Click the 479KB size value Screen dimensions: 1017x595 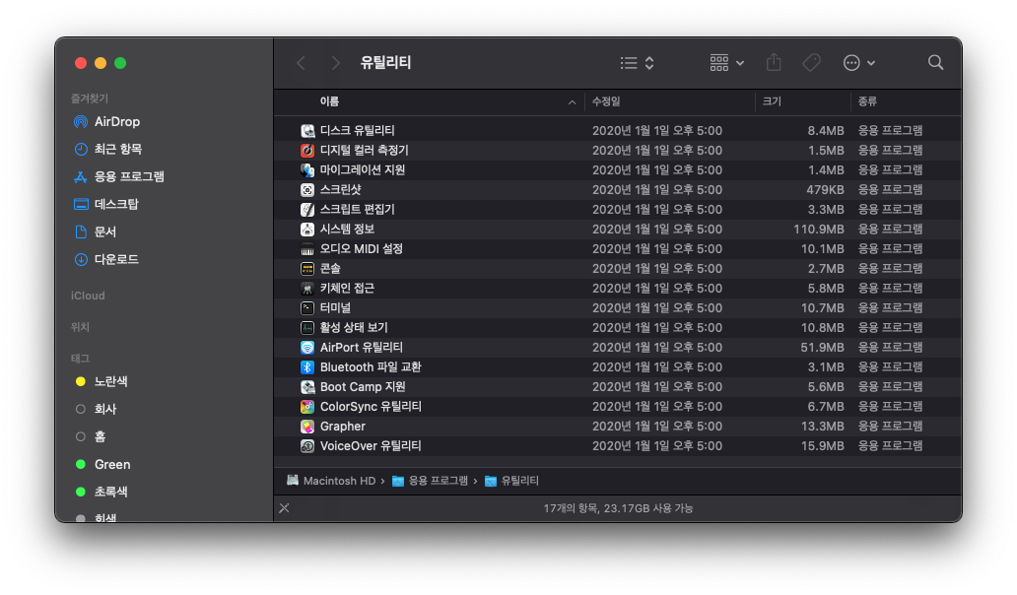825,190
